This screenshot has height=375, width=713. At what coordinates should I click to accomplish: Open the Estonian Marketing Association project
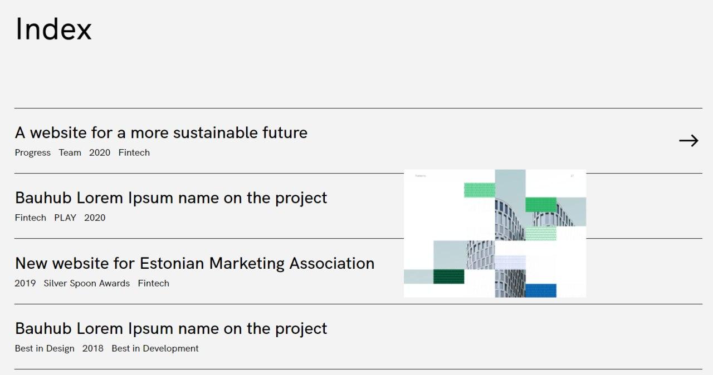point(194,263)
